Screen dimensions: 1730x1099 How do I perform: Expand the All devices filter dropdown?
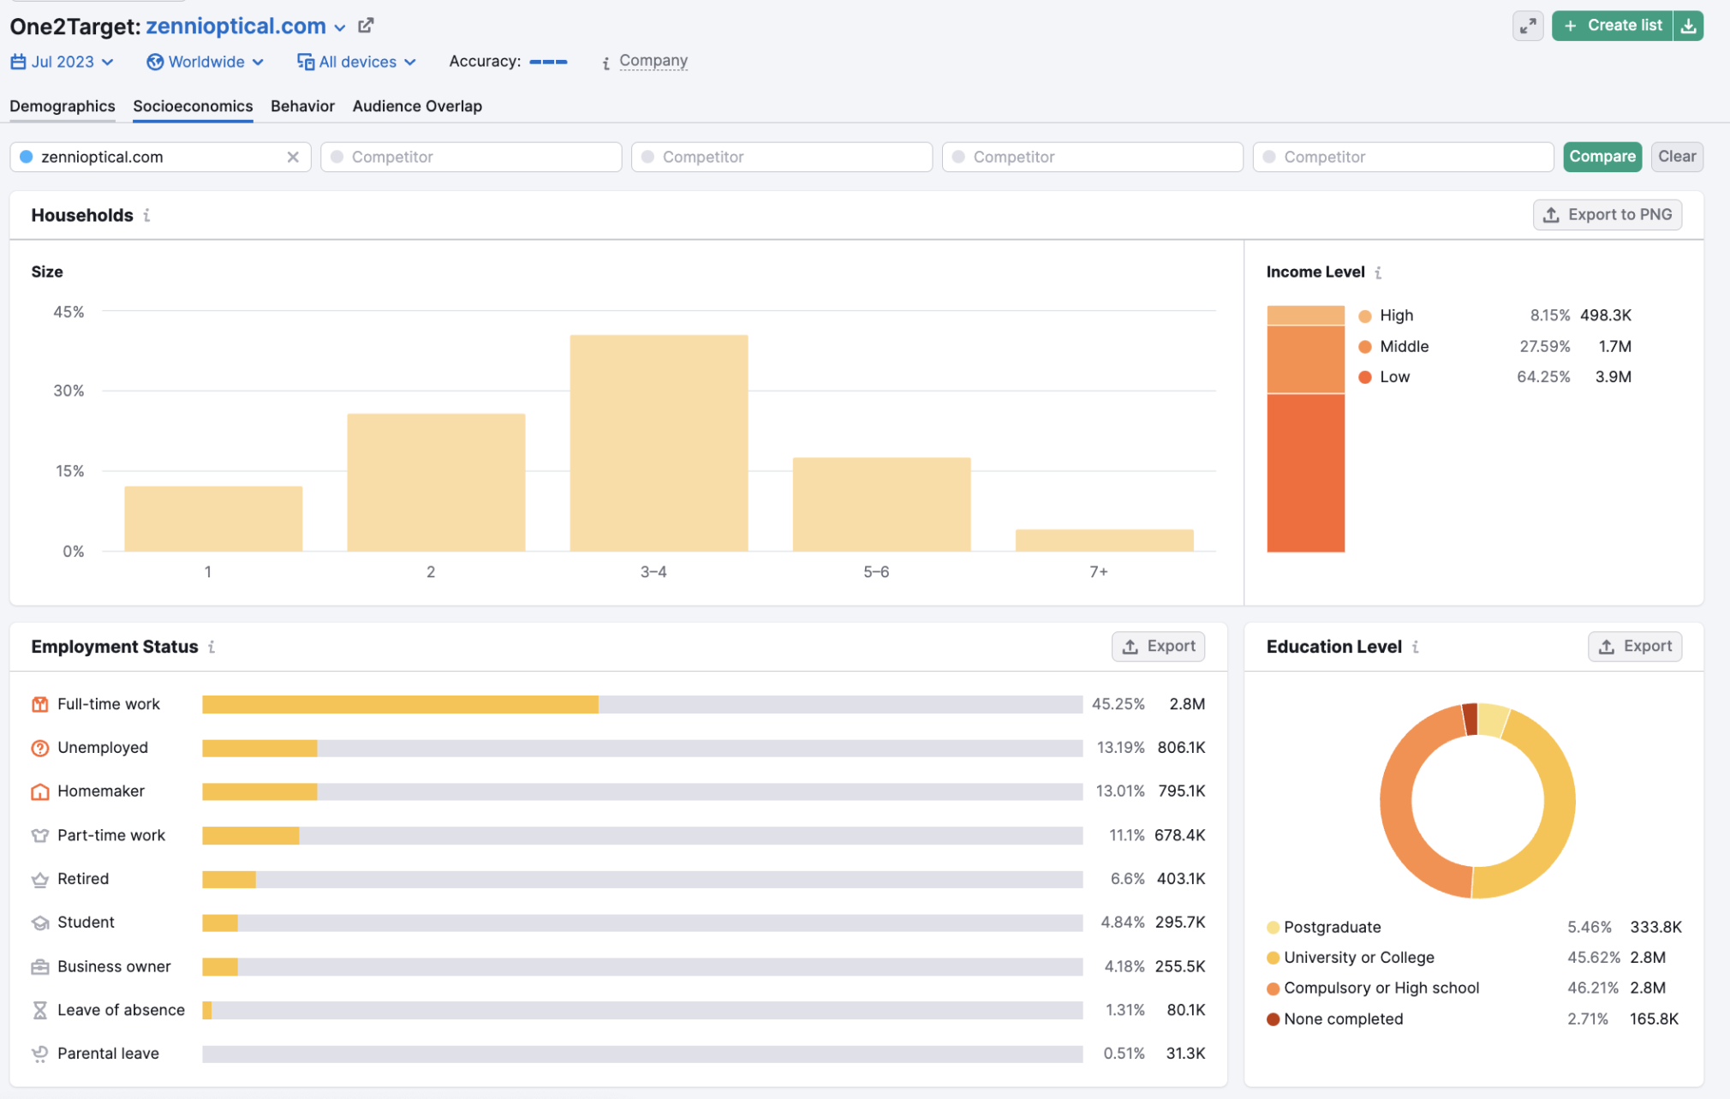pyautogui.click(x=357, y=59)
